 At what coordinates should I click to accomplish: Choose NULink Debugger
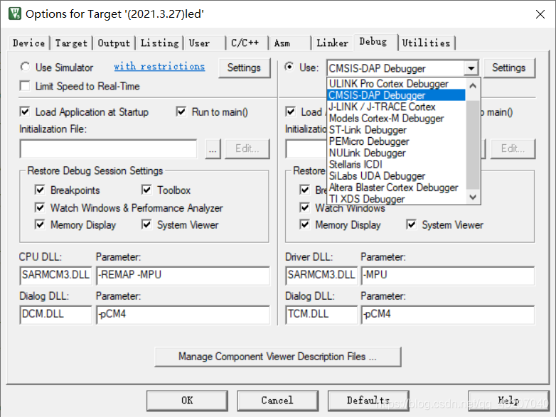pos(396,153)
